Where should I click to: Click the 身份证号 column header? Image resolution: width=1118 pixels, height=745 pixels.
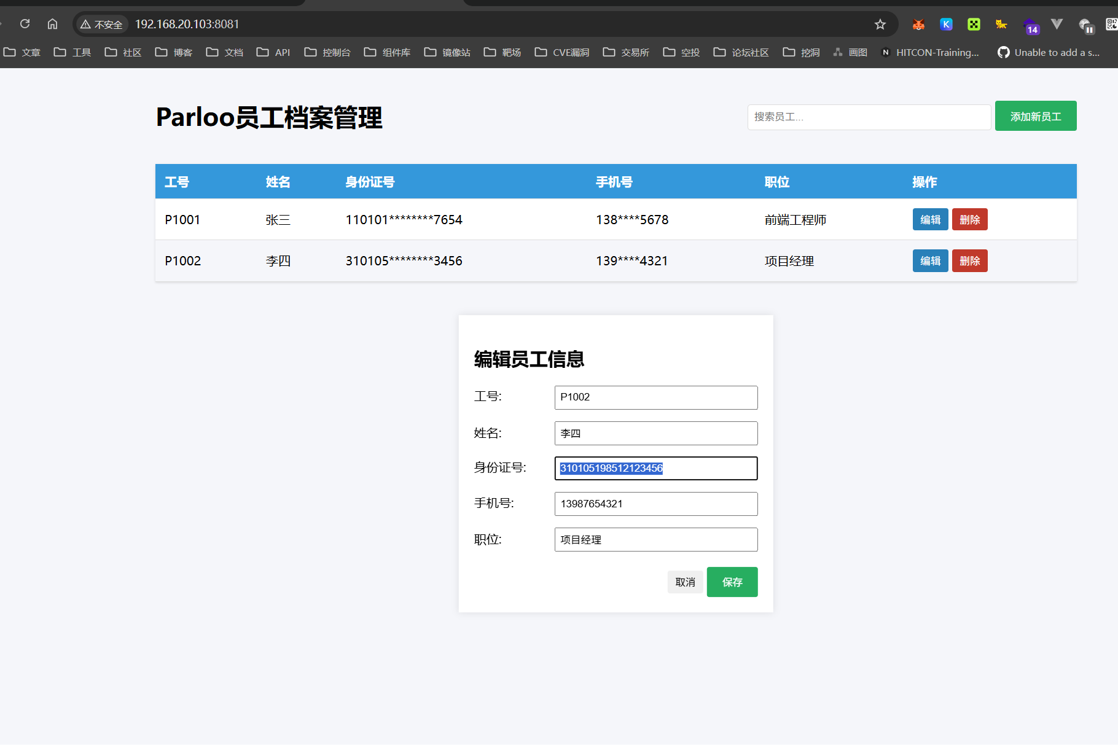point(370,182)
